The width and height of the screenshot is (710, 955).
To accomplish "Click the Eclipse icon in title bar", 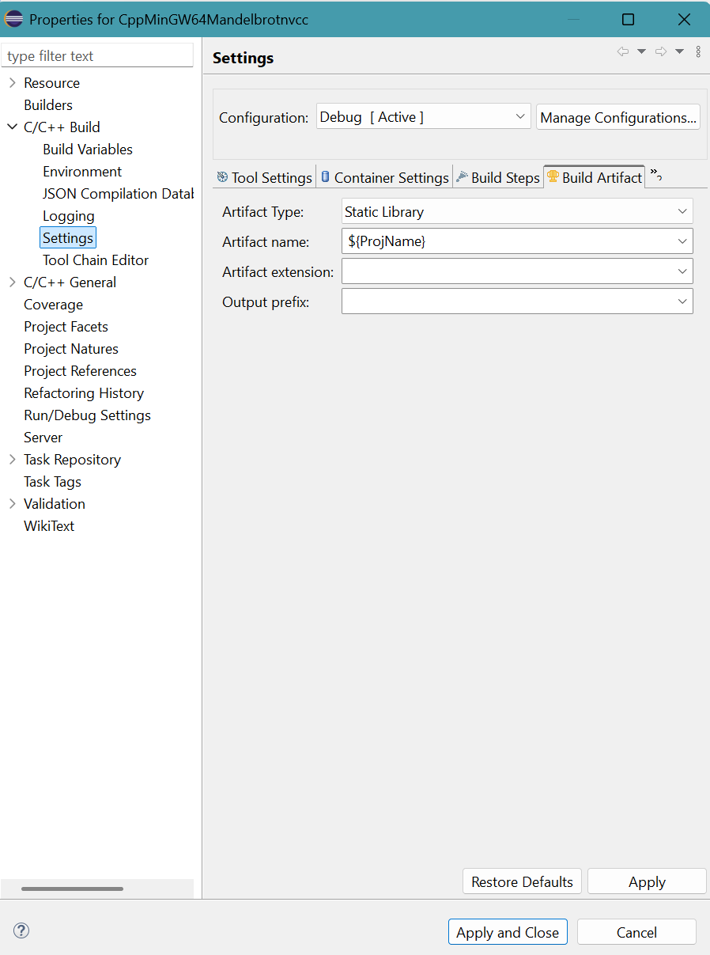I will pyautogui.click(x=14, y=18).
